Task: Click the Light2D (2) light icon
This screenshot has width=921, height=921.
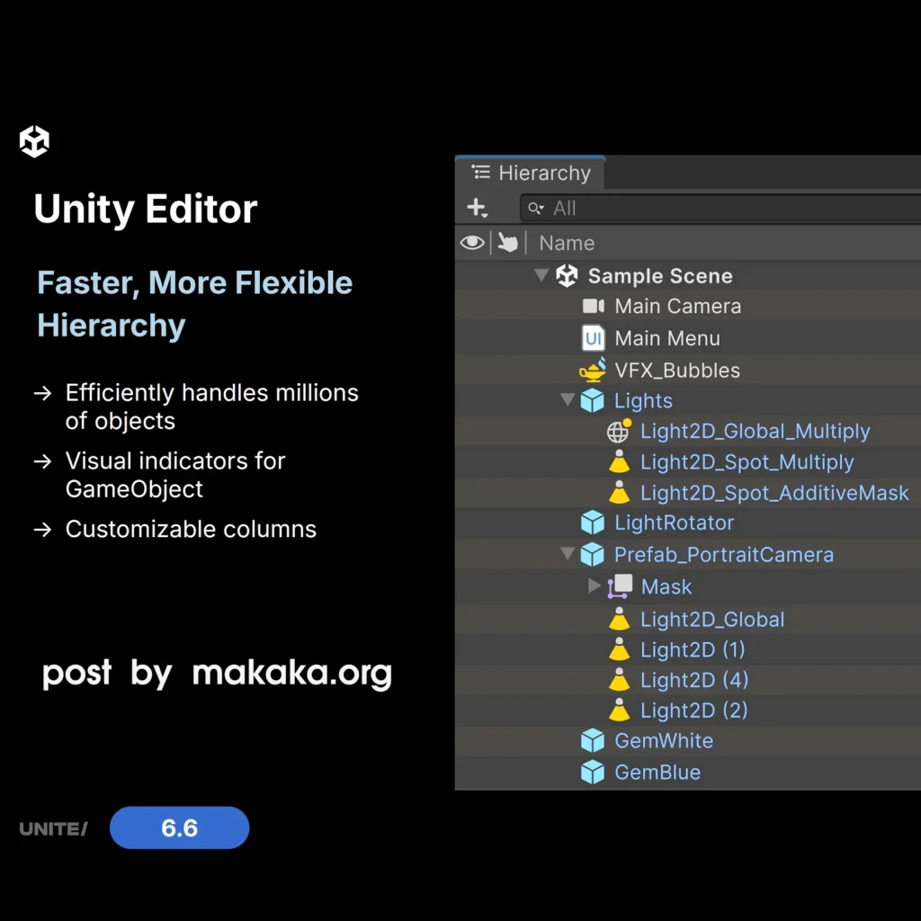Action: coord(619,711)
